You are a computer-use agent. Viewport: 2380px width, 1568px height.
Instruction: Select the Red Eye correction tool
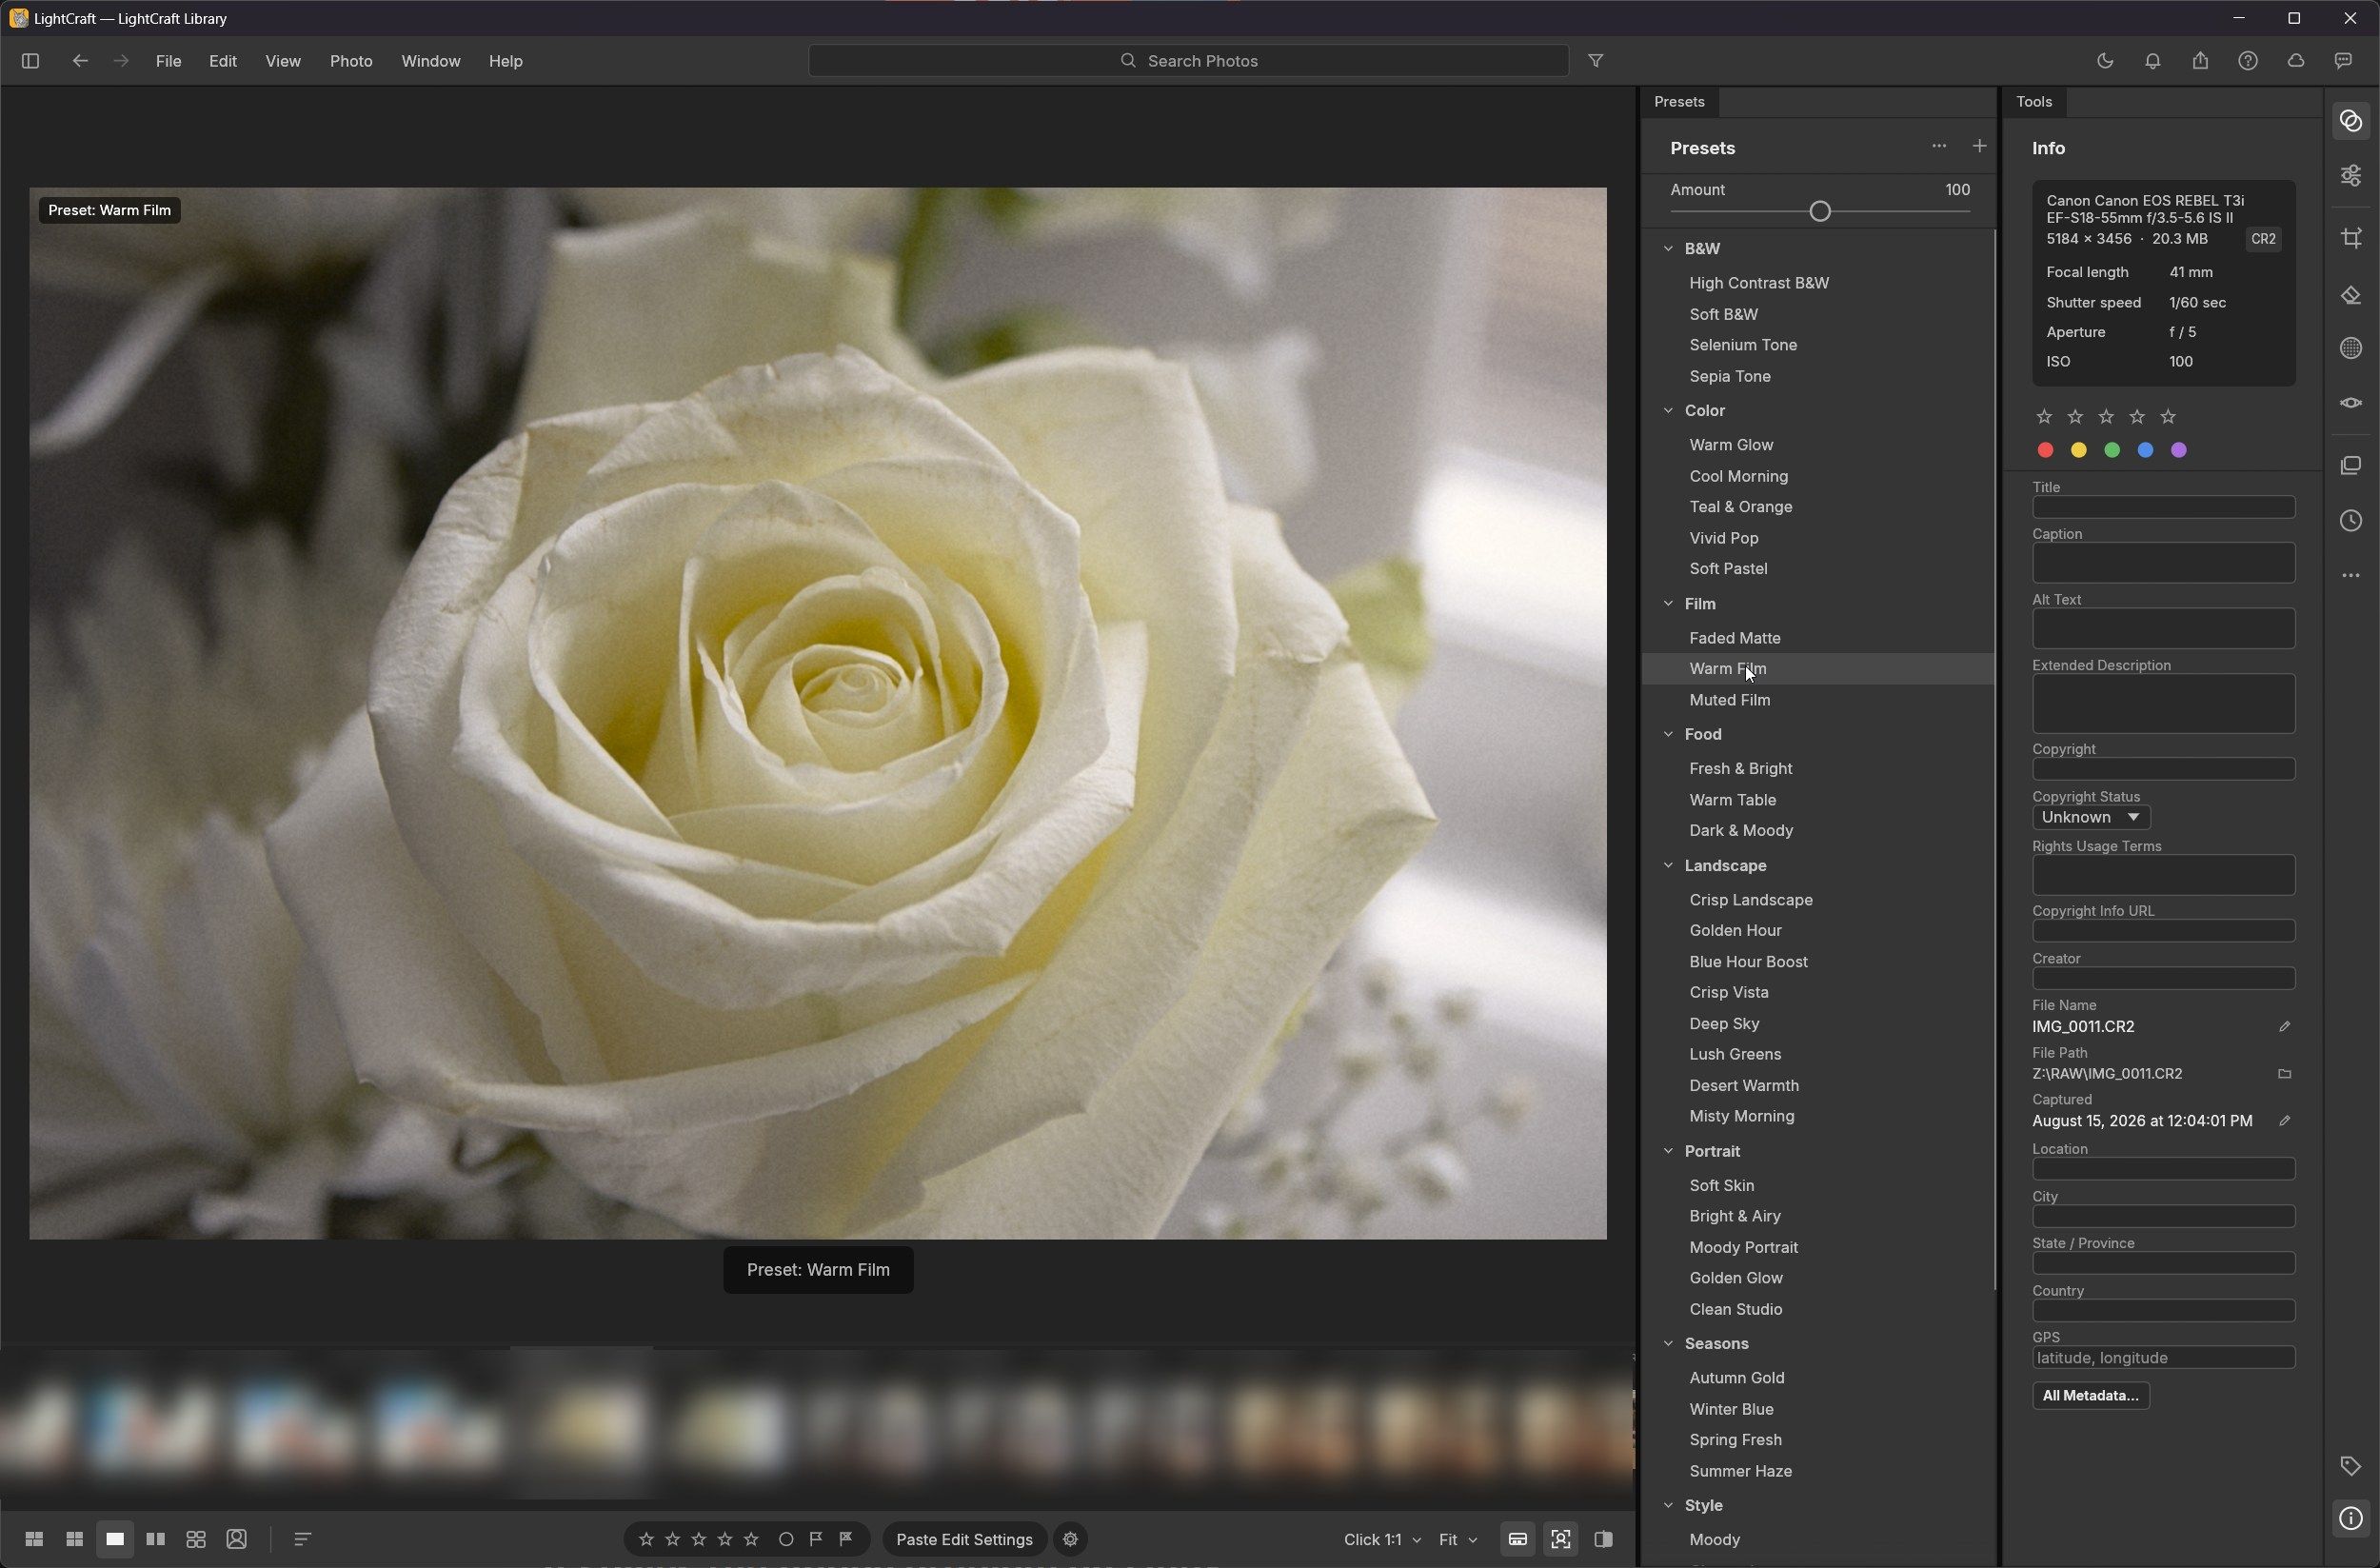2351,403
